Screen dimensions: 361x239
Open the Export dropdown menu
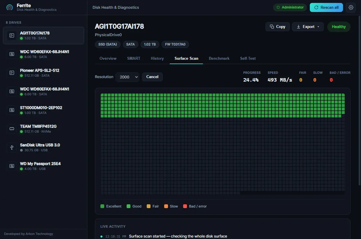[308, 27]
